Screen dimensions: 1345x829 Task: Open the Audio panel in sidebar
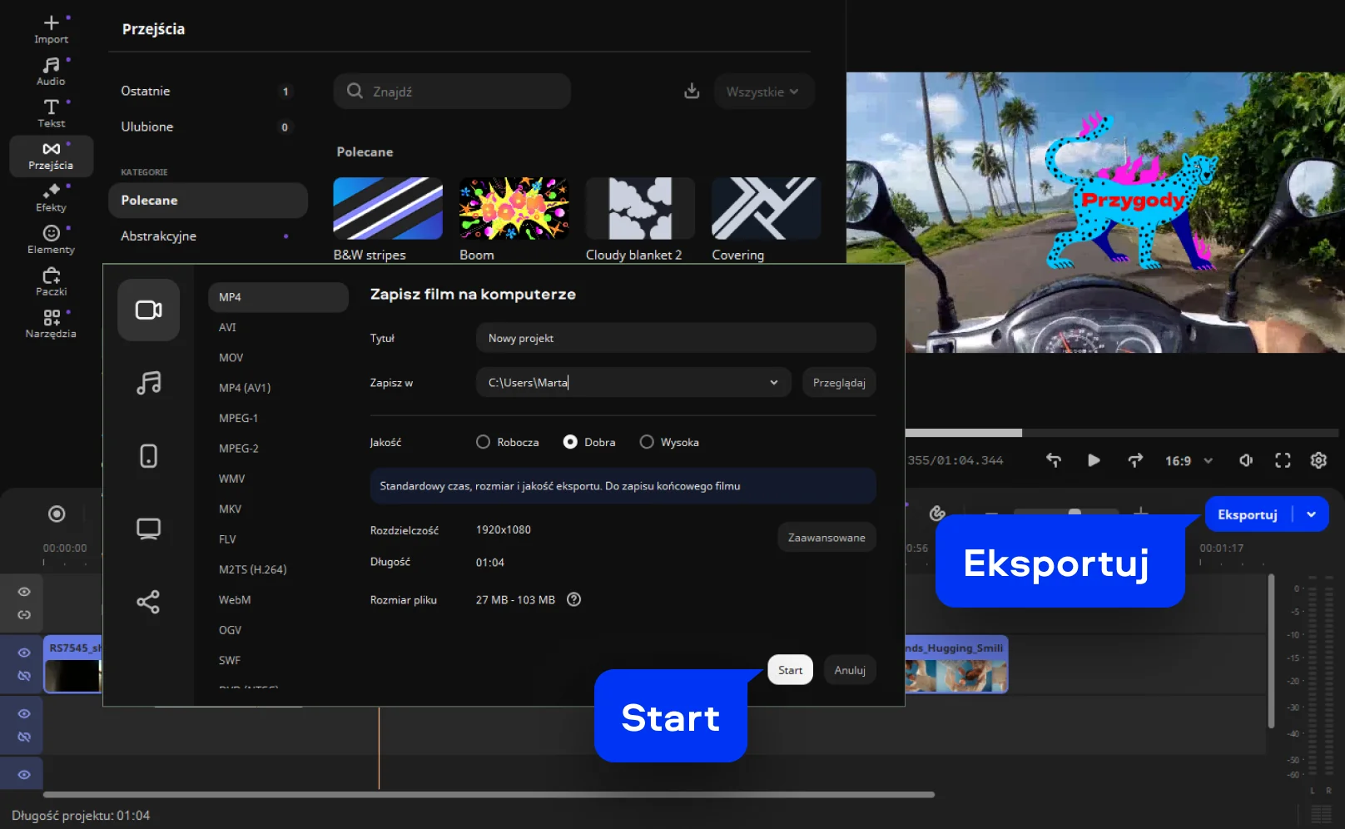coord(51,71)
